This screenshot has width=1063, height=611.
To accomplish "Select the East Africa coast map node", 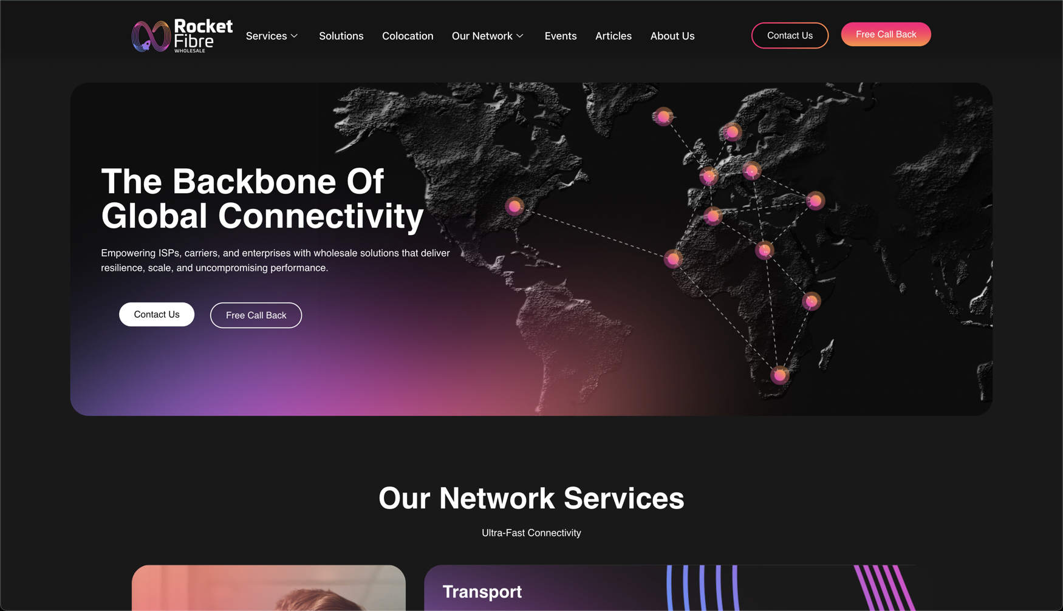I will click(x=812, y=301).
